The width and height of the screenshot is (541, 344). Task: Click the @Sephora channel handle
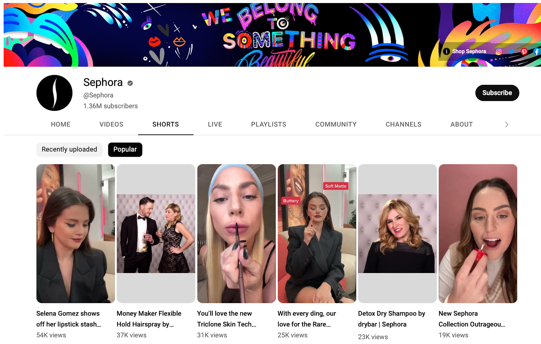pyautogui.click(x=98, y=95)
